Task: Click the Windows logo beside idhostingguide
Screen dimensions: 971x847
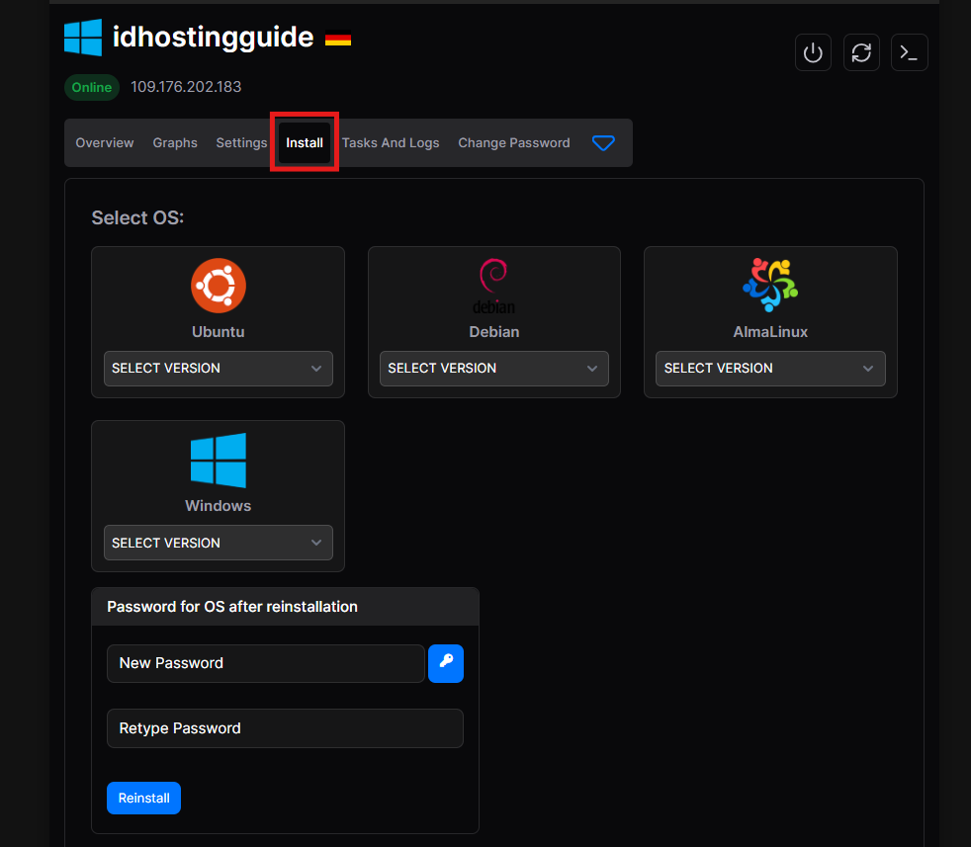Action: pos(83,38)
